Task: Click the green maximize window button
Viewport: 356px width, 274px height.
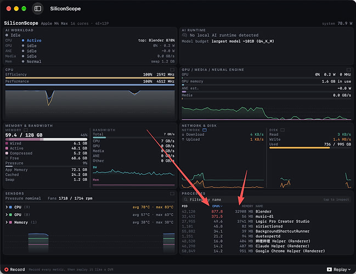Action: [24, 9]
